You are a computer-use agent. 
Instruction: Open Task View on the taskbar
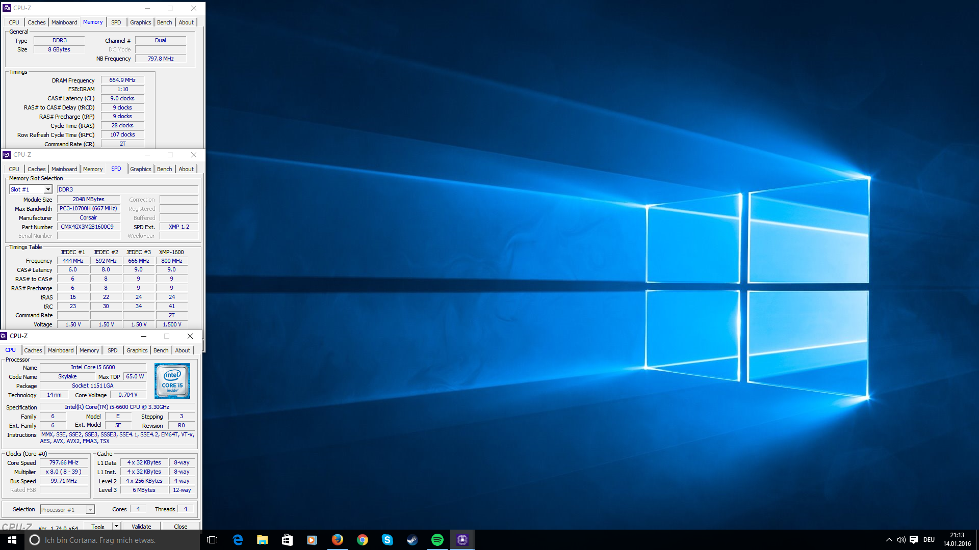[x=212, y=540]
